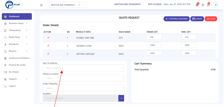Open the document list icon with badge
The height and width of the screenshot is (107, 224).
197,5
